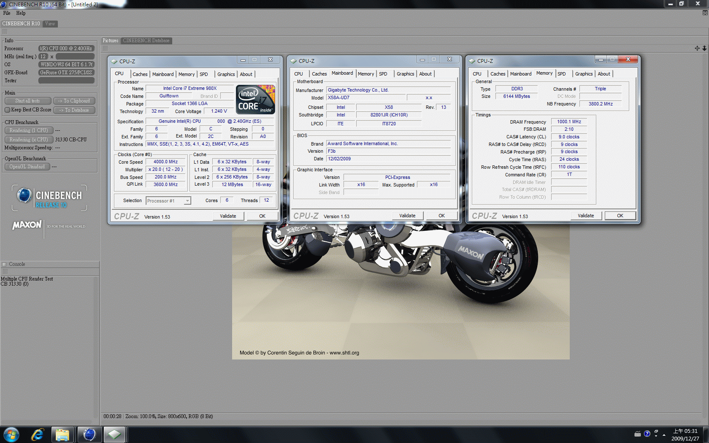Click the Intel Core i7 logo

pos(255,100)
